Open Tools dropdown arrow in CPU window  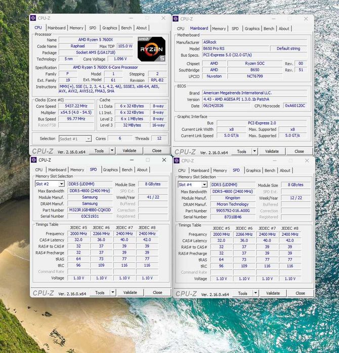pyautogui.click(x=112, y=150)
